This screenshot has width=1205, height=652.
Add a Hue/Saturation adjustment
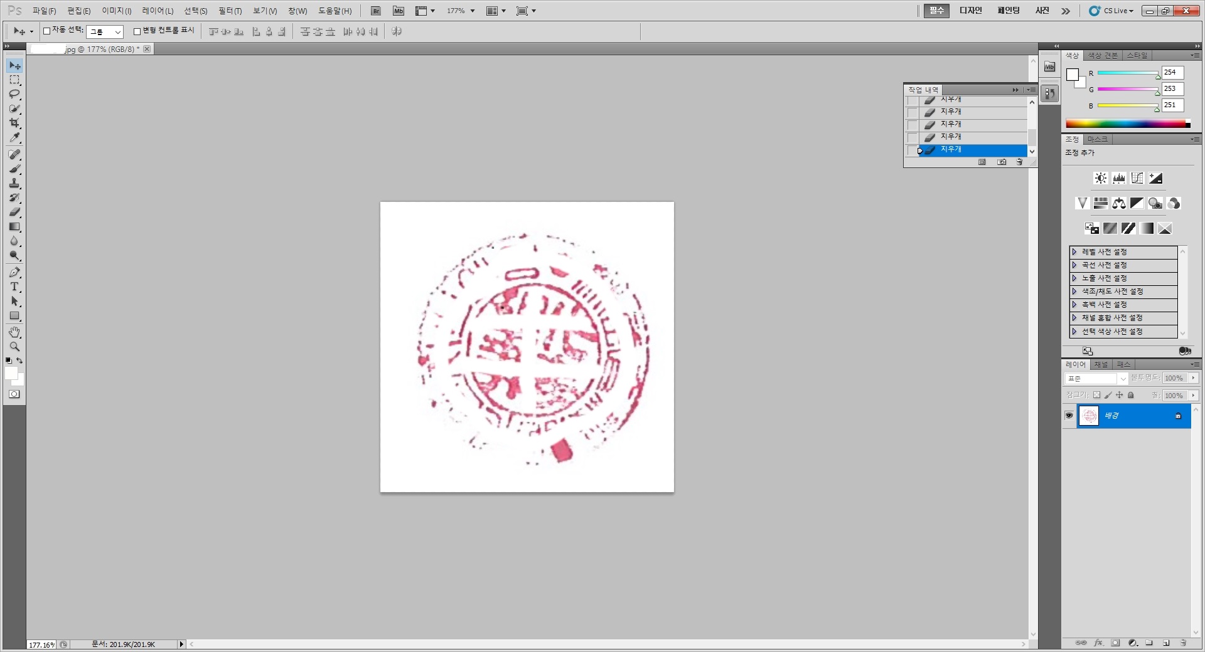click(1101, 203)
